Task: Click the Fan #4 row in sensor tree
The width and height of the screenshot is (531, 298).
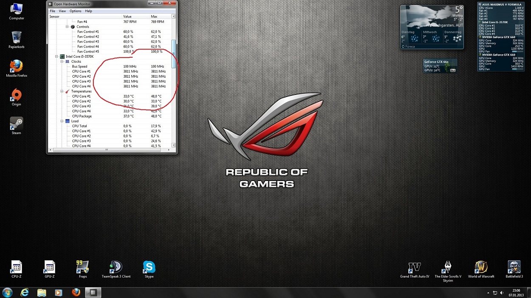Action: pyautogui.click(x=110, y=22)
